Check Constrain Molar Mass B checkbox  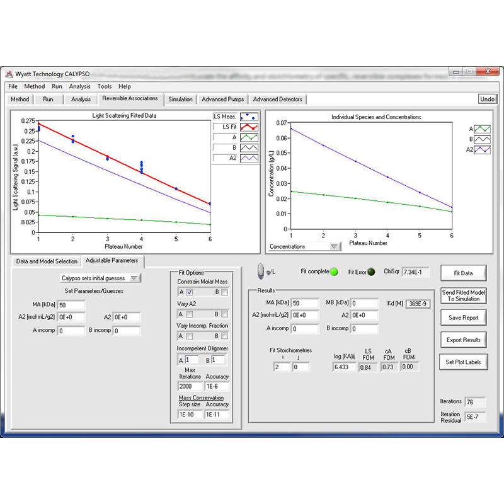[x=225, y=292]
